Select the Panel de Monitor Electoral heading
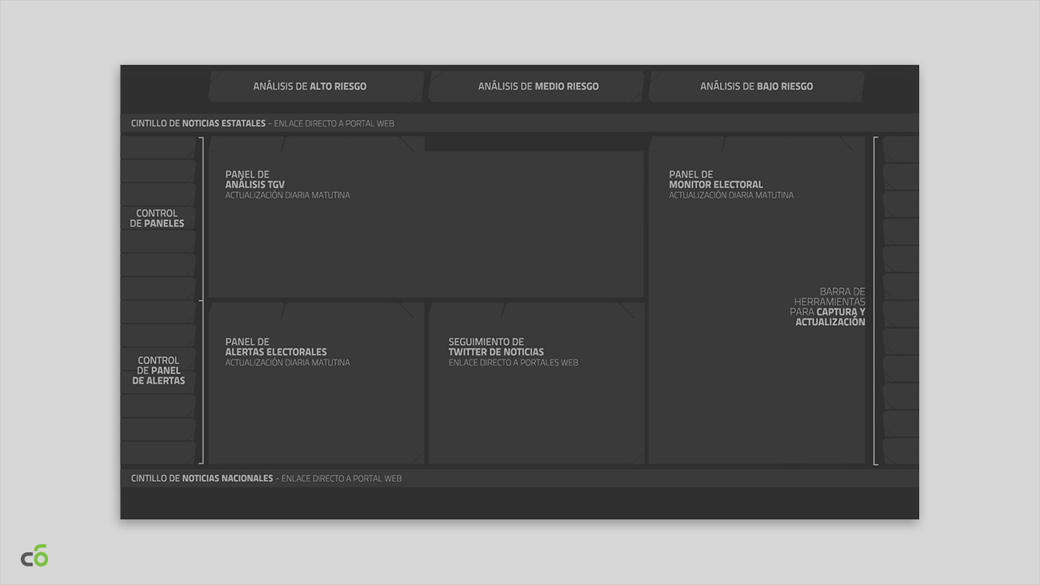 (x=716, y=180)
